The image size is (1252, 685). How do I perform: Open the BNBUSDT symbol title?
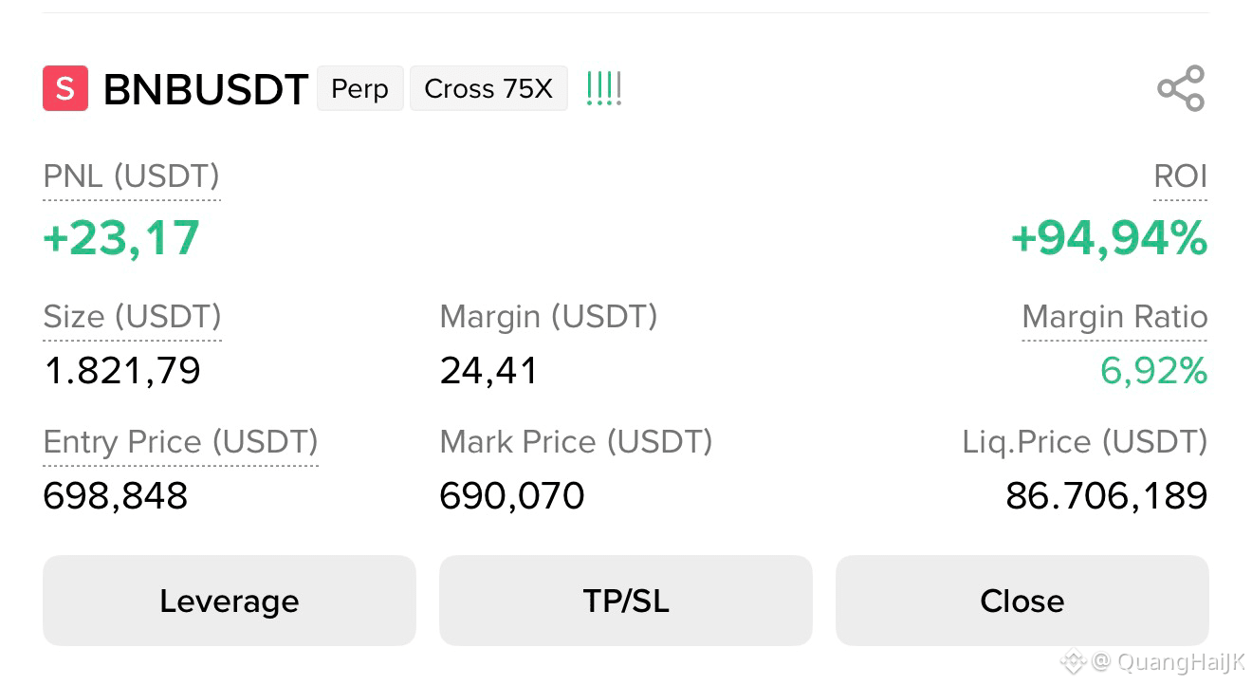pos(206,89)
